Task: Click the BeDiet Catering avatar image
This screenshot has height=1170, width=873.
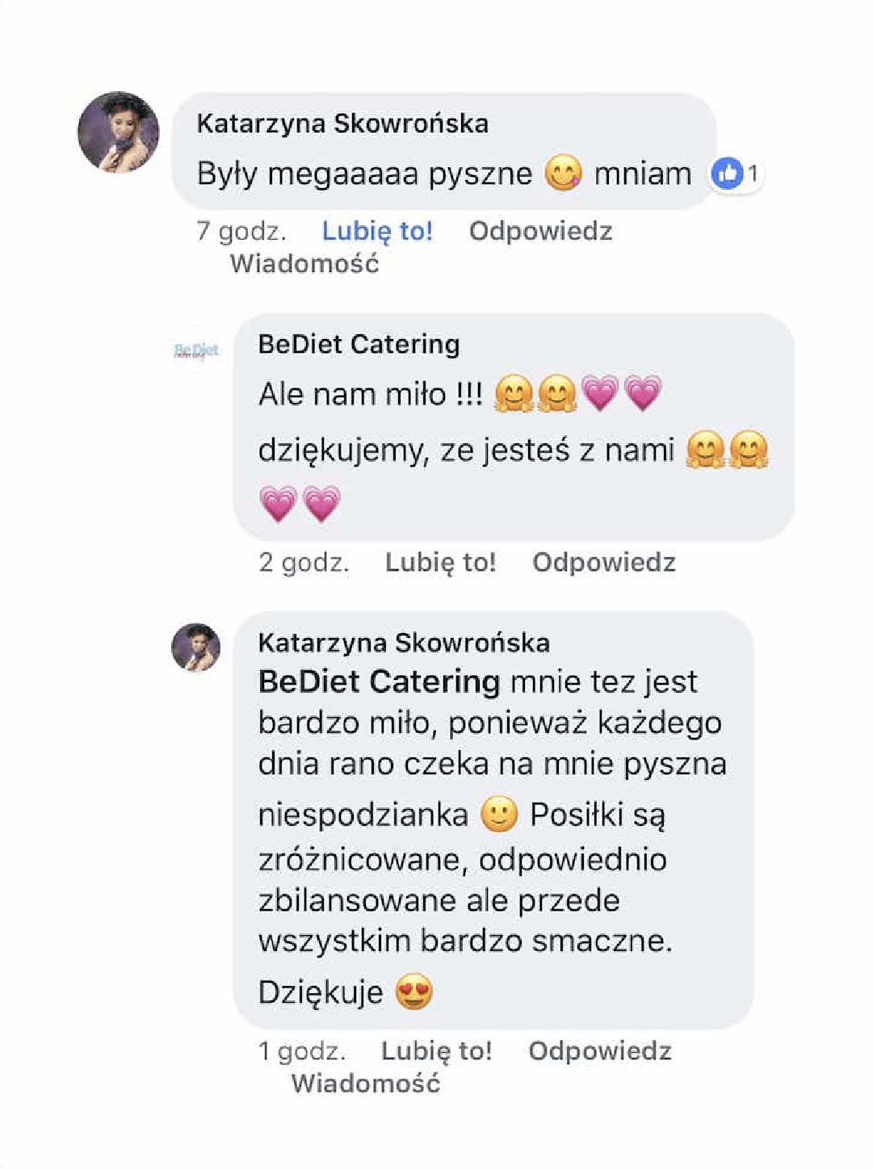Action: coord(196,350)
